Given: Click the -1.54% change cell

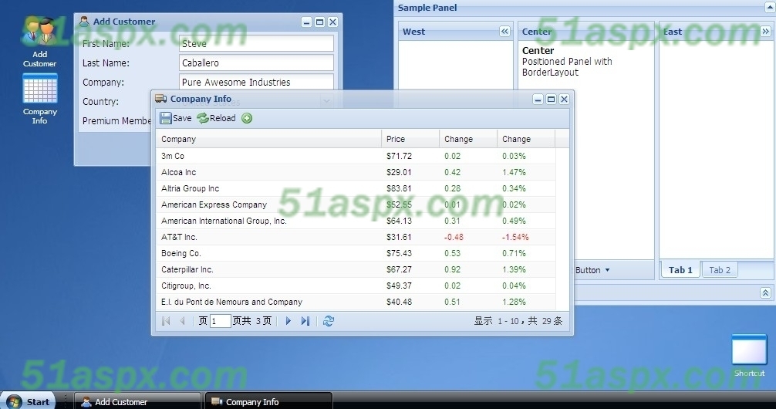Looking at the screenshot, I should 526,237.
